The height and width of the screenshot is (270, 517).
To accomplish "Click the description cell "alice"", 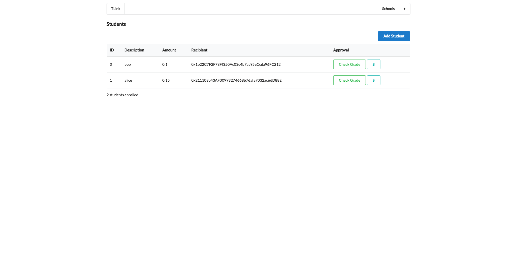I will (x=128, y=80).
